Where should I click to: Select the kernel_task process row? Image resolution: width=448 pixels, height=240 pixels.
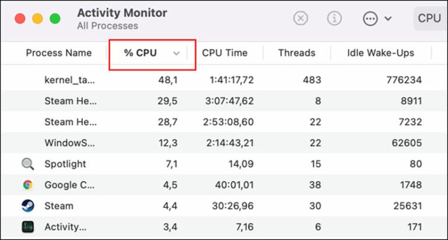click(x=70, y=80)
